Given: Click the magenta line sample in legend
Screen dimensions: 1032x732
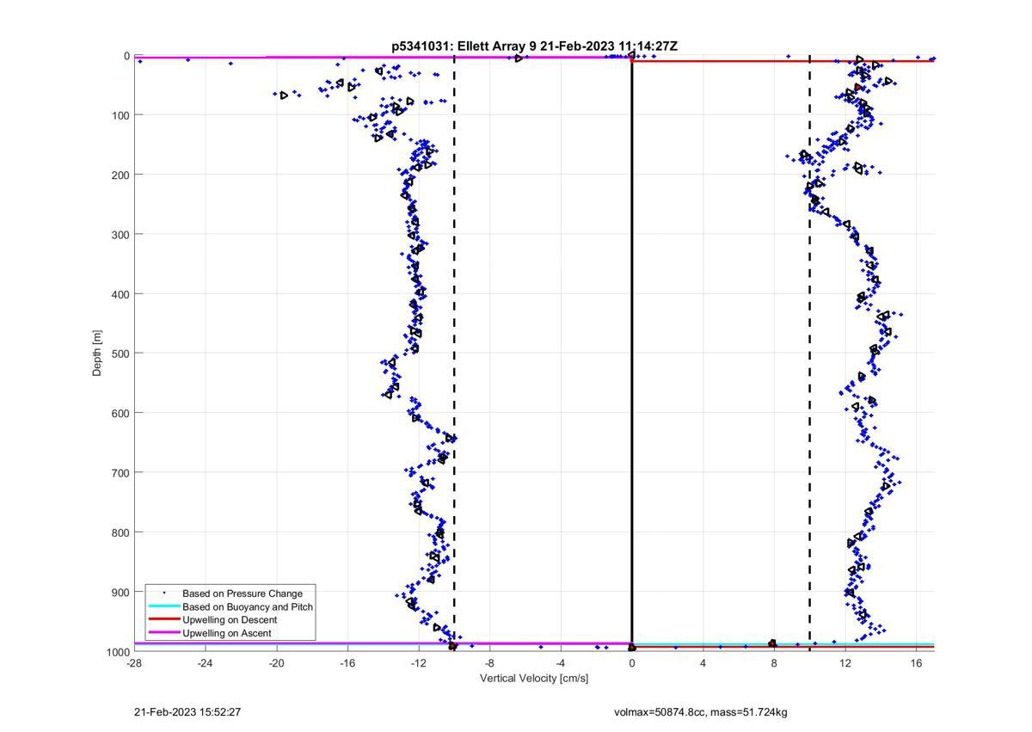Looking at the screenshot, I should click(163, 633).
